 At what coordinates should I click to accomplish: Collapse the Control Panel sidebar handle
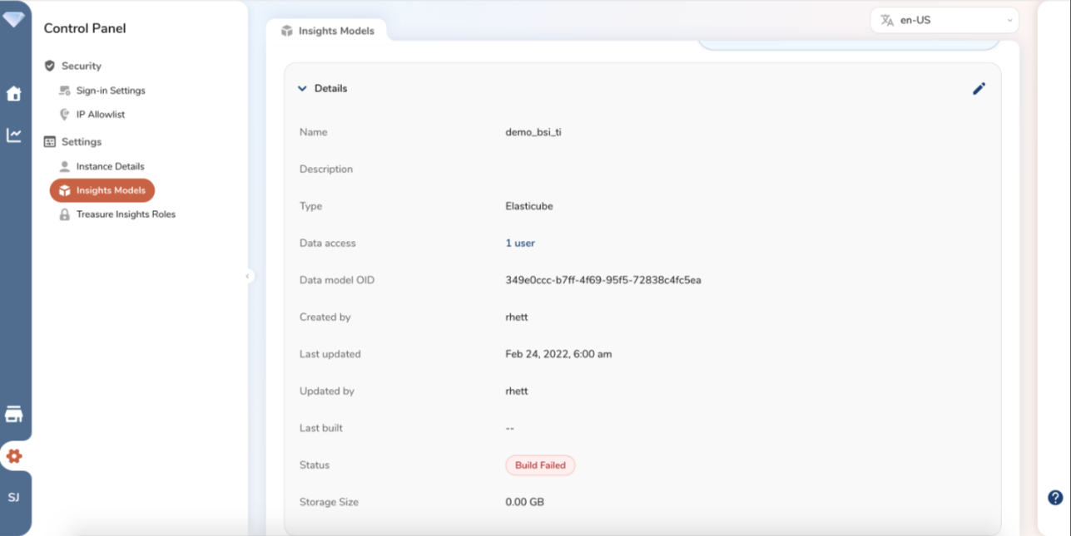pos(248,276)
